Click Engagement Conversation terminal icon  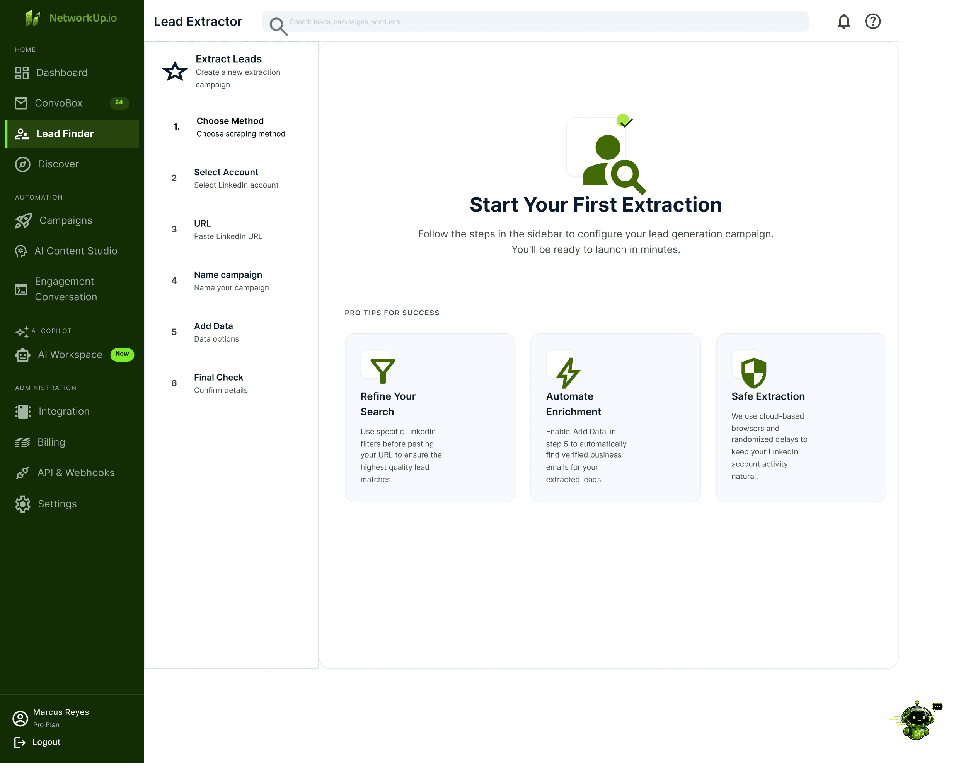click(21, 289)
